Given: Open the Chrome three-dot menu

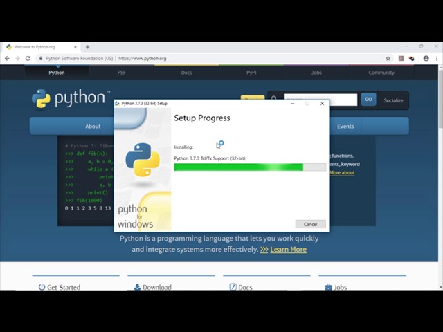Looking at the screenshot, I should [437, 58].
